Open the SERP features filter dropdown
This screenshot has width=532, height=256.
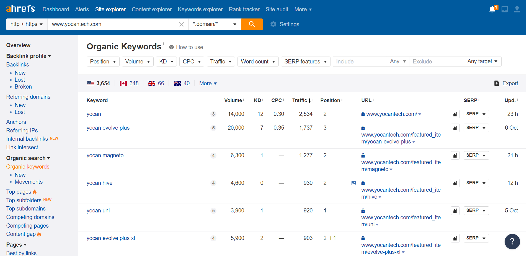click(306, 62)
